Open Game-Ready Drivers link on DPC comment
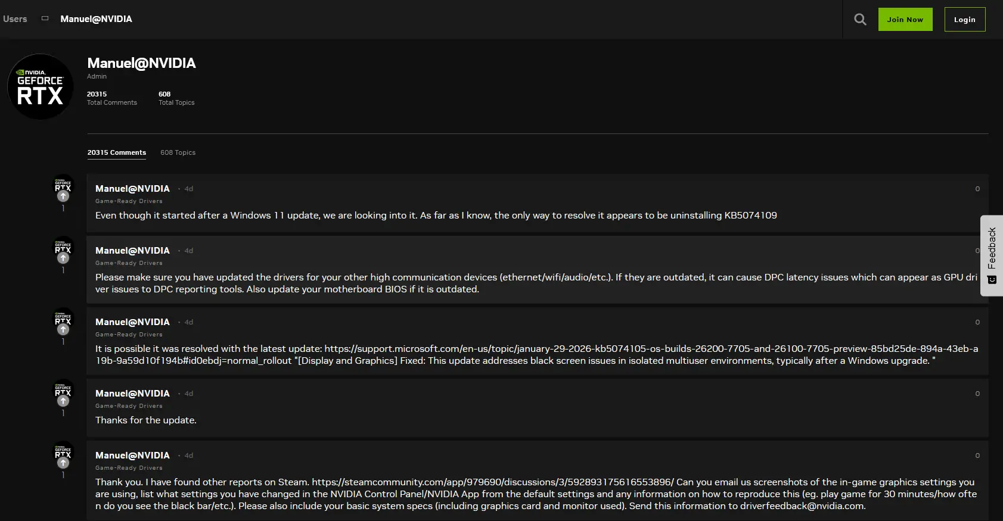Screen dimensions: 1003x521 click(129, 263)
